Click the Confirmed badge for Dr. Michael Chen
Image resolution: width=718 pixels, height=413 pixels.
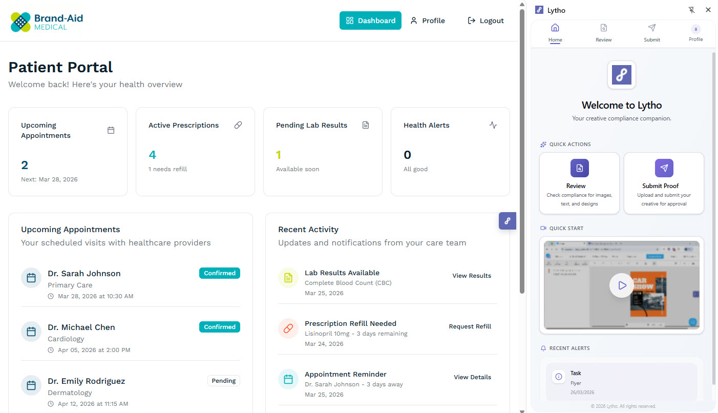(x=220, y=327)
